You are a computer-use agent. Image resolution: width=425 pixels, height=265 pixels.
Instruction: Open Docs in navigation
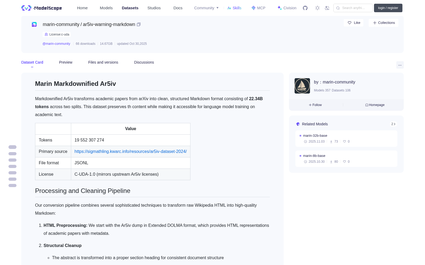click(178, 8)
